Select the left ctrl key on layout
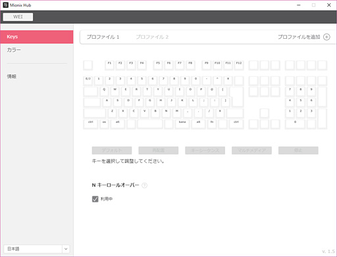337x257 pixels. (x=91, y=124)
